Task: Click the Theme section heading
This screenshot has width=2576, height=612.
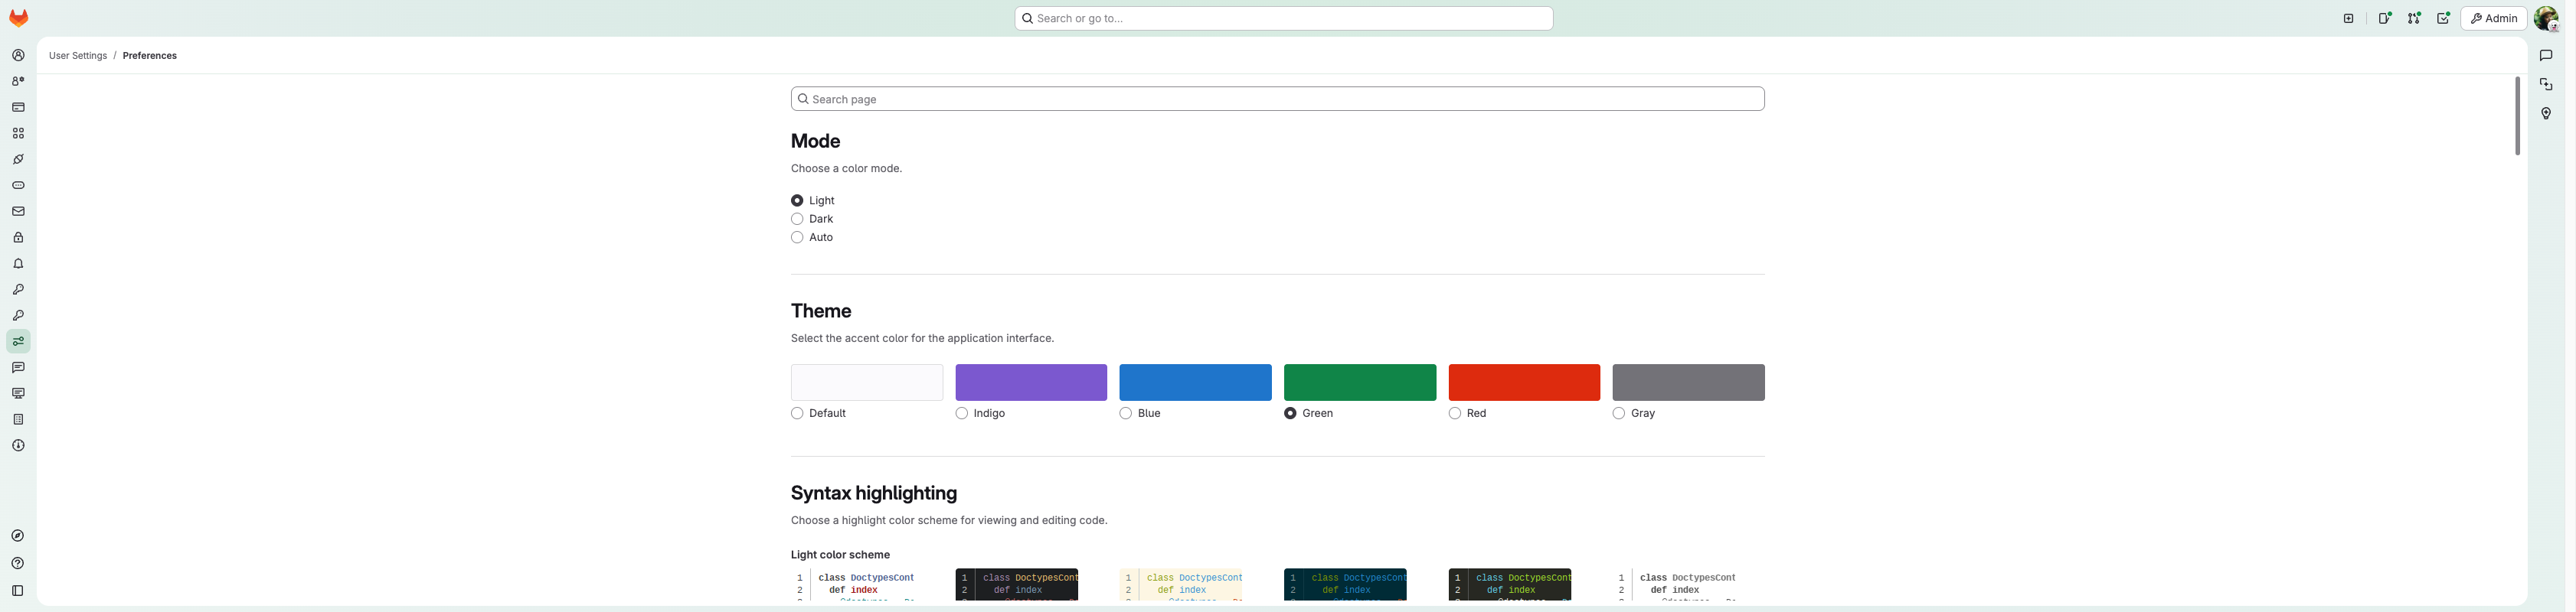Action: tap(821, 311)
